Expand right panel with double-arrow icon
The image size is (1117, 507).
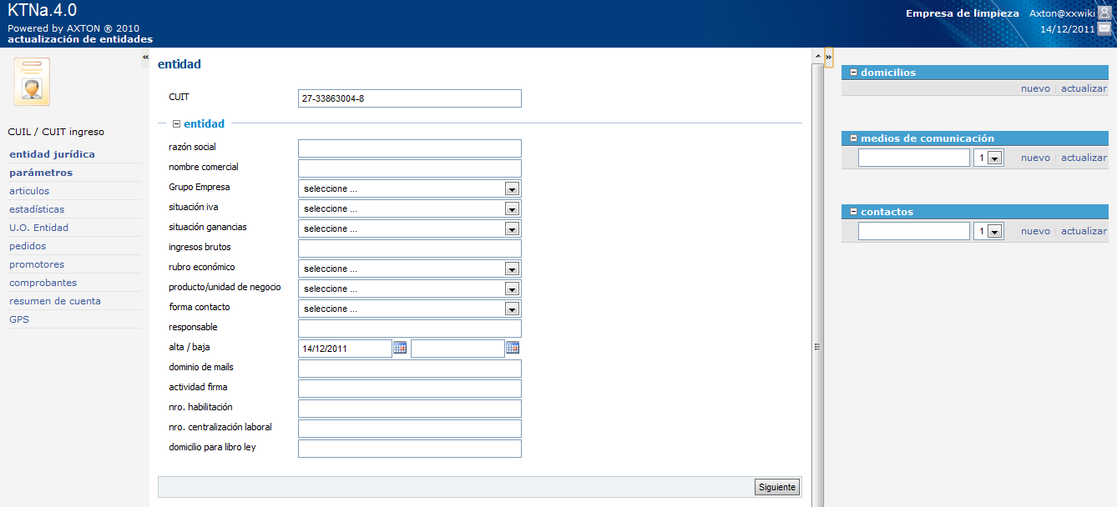coord(828,57)
